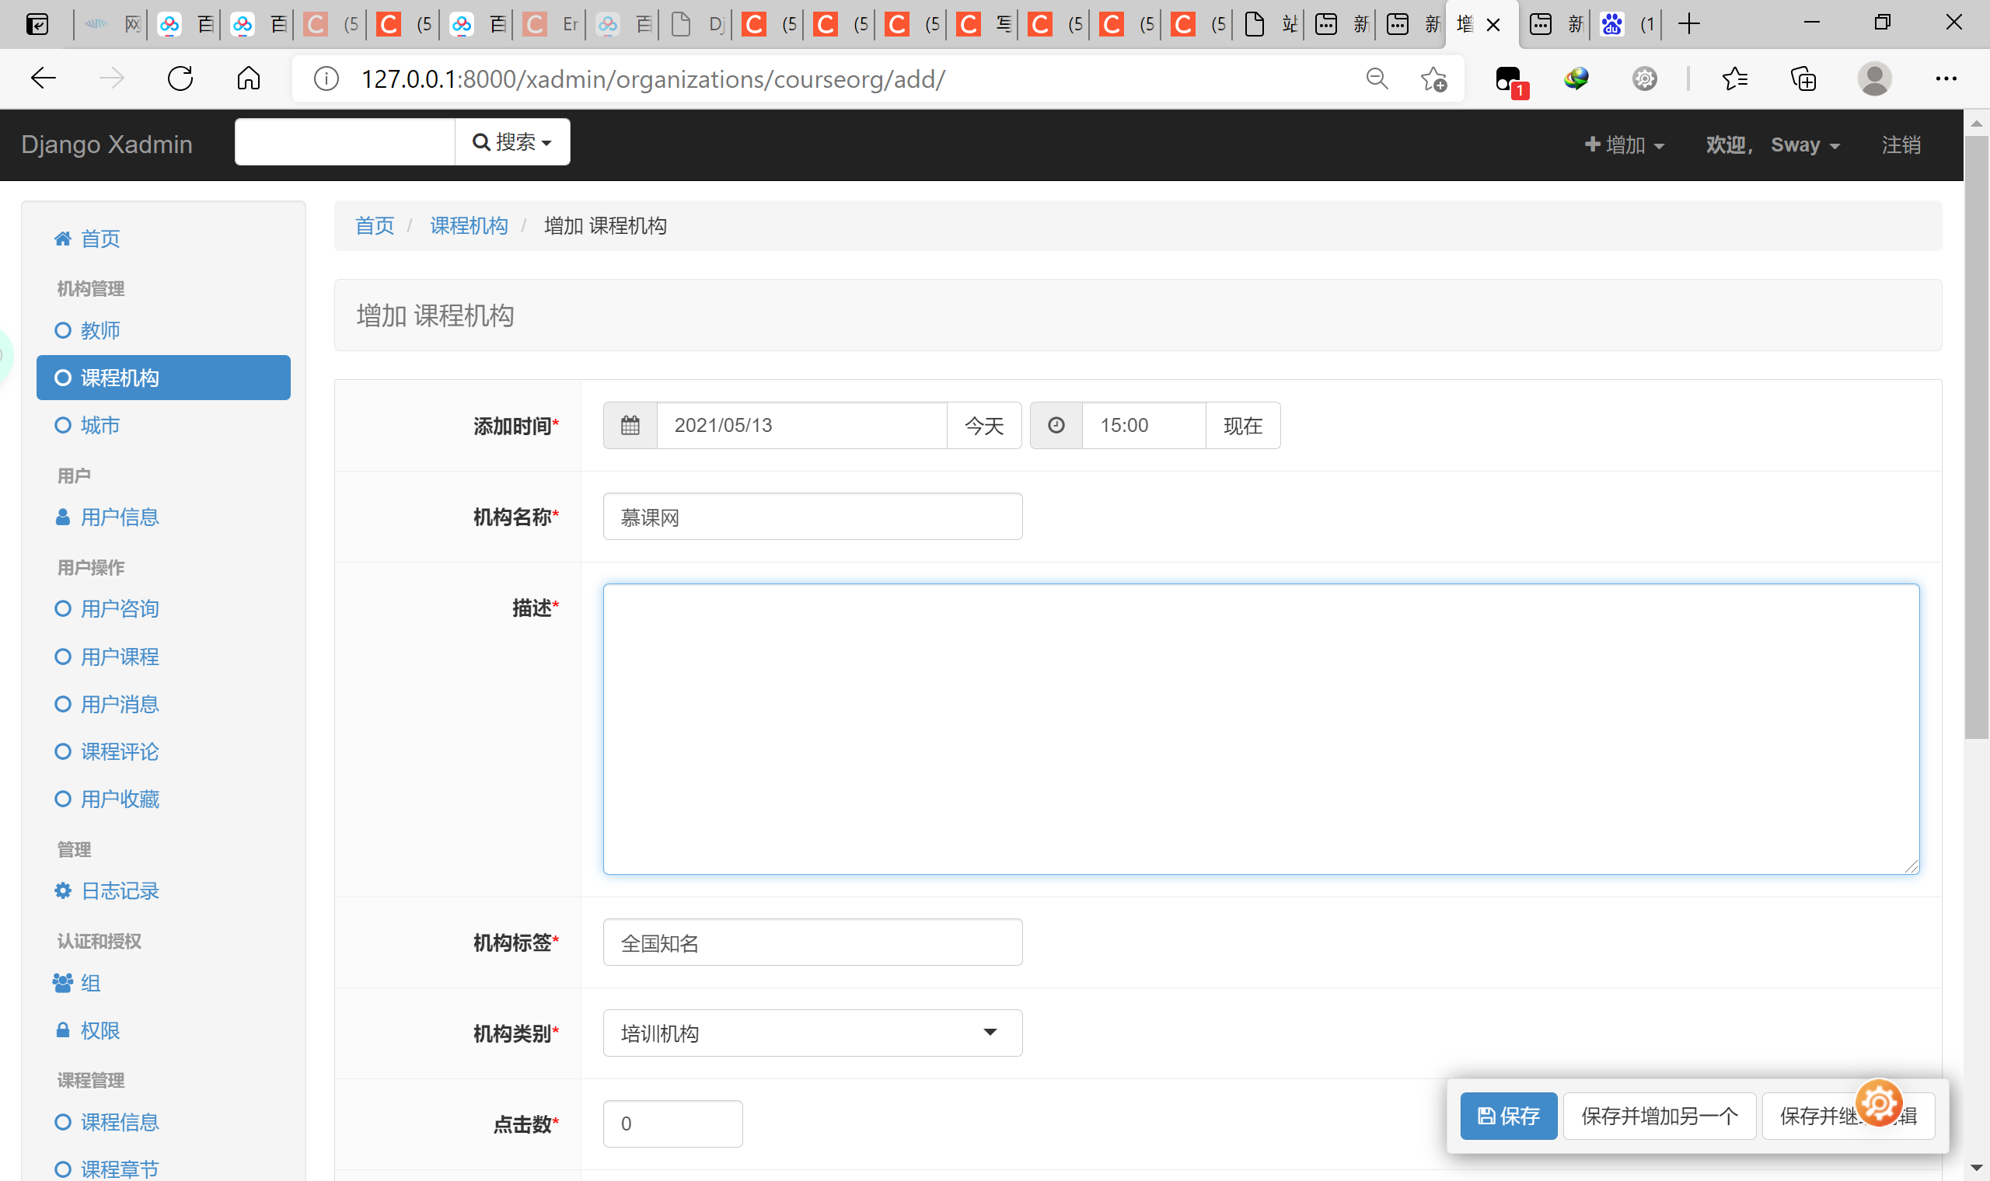Click the scrollbar down arrow
The image size is (1990, 1181).
[x=1976, y=1169]
